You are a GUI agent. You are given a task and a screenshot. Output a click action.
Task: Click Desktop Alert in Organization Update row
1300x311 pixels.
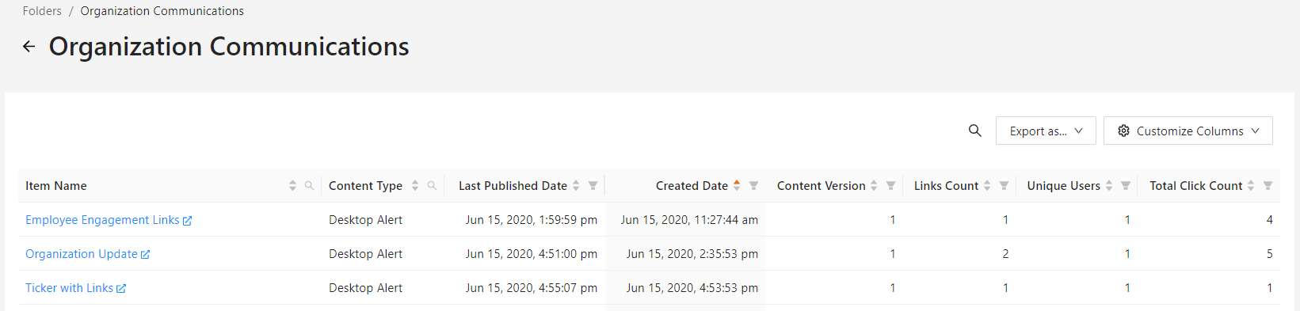tap(365, 254)
